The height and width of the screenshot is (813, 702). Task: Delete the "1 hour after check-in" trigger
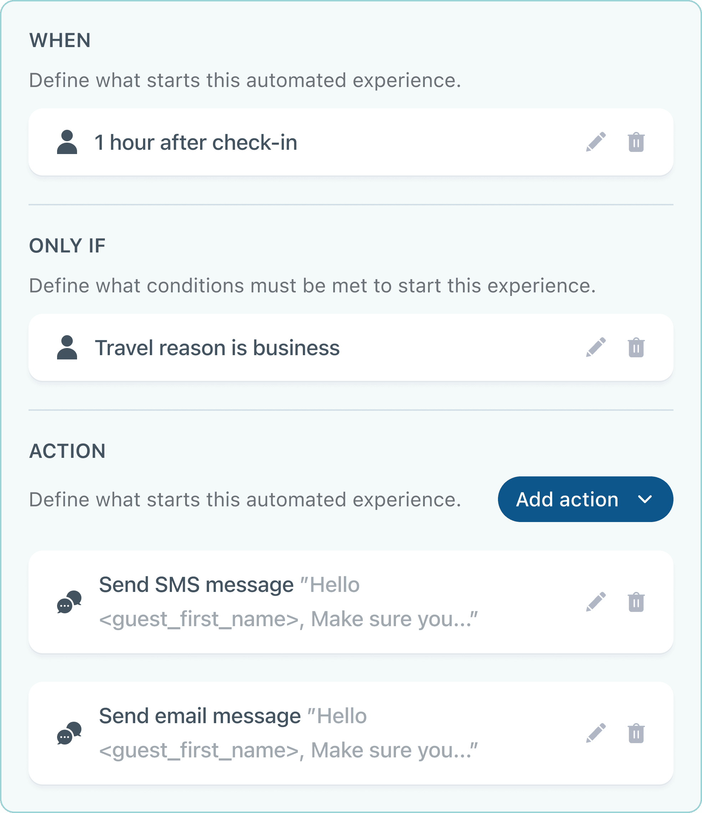636,143
